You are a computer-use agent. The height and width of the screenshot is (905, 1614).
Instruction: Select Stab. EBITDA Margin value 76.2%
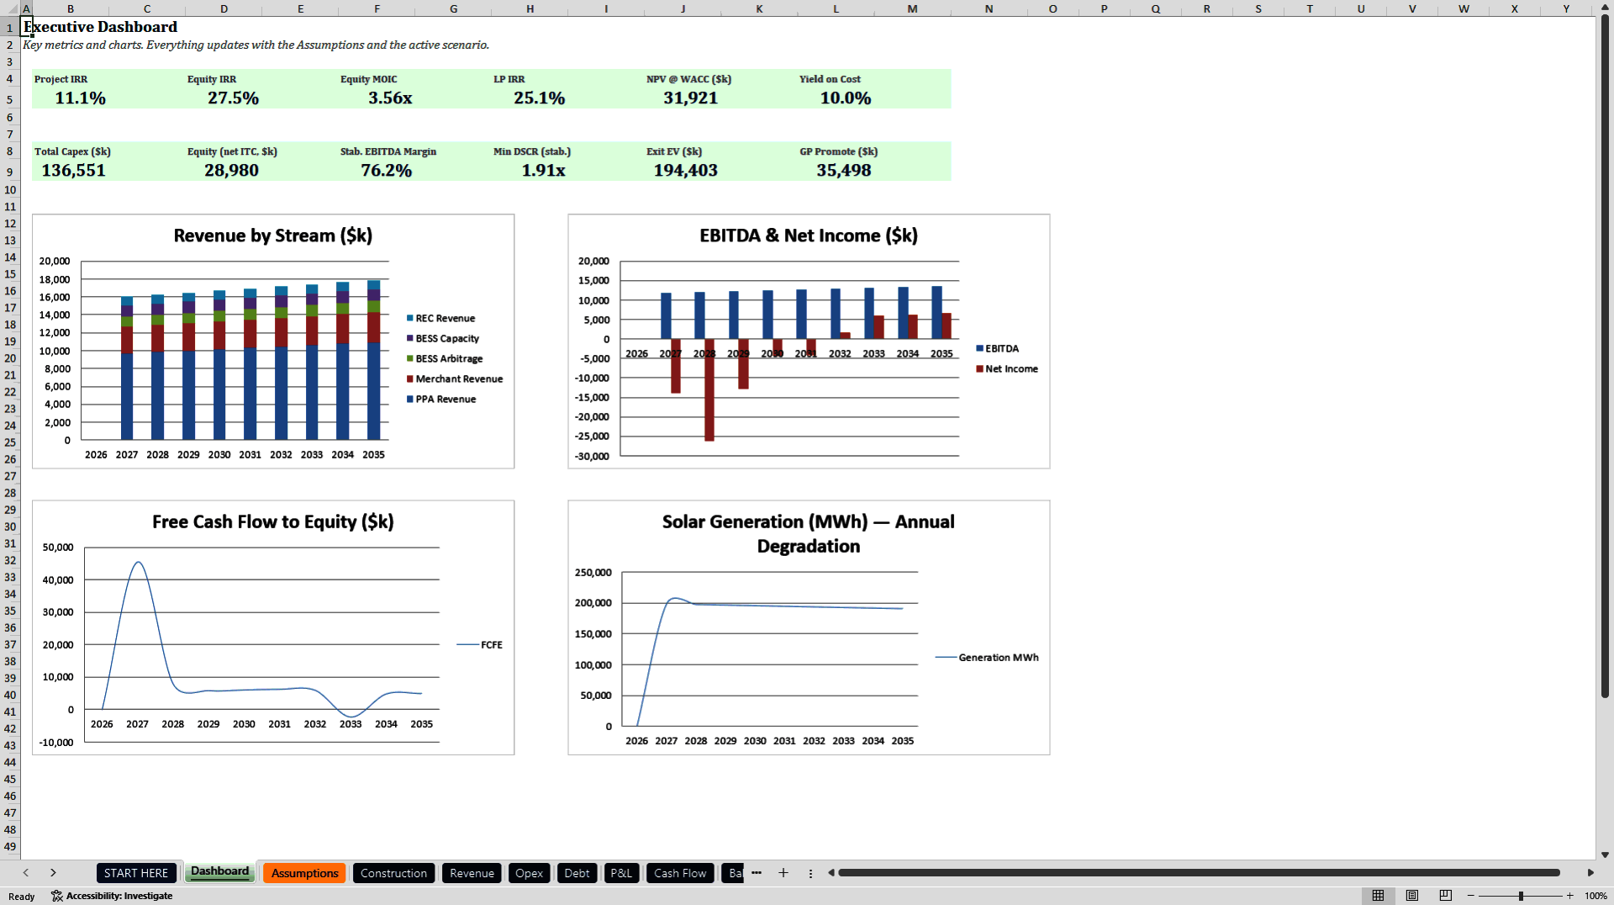(386, 171)
